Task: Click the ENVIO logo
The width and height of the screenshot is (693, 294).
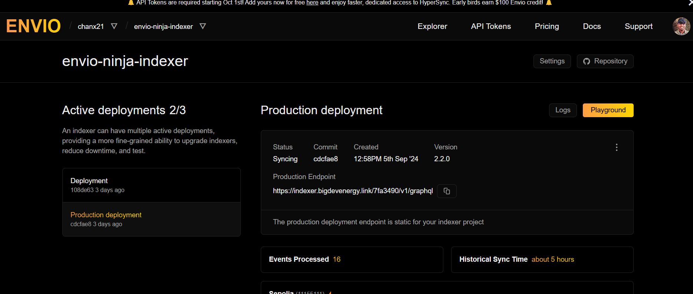Action: (33, 26)
